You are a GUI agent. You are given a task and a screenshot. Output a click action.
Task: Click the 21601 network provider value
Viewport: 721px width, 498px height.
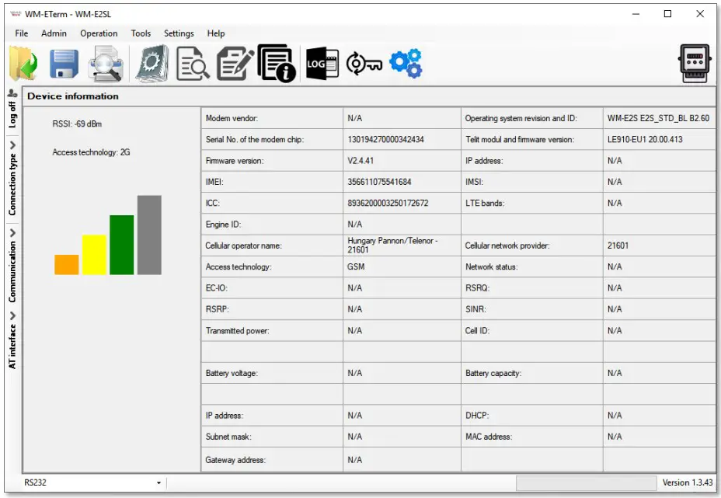click(x=618, y=246)
